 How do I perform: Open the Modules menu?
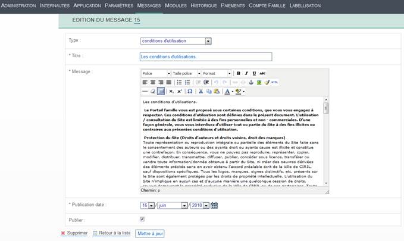(176, 5)
